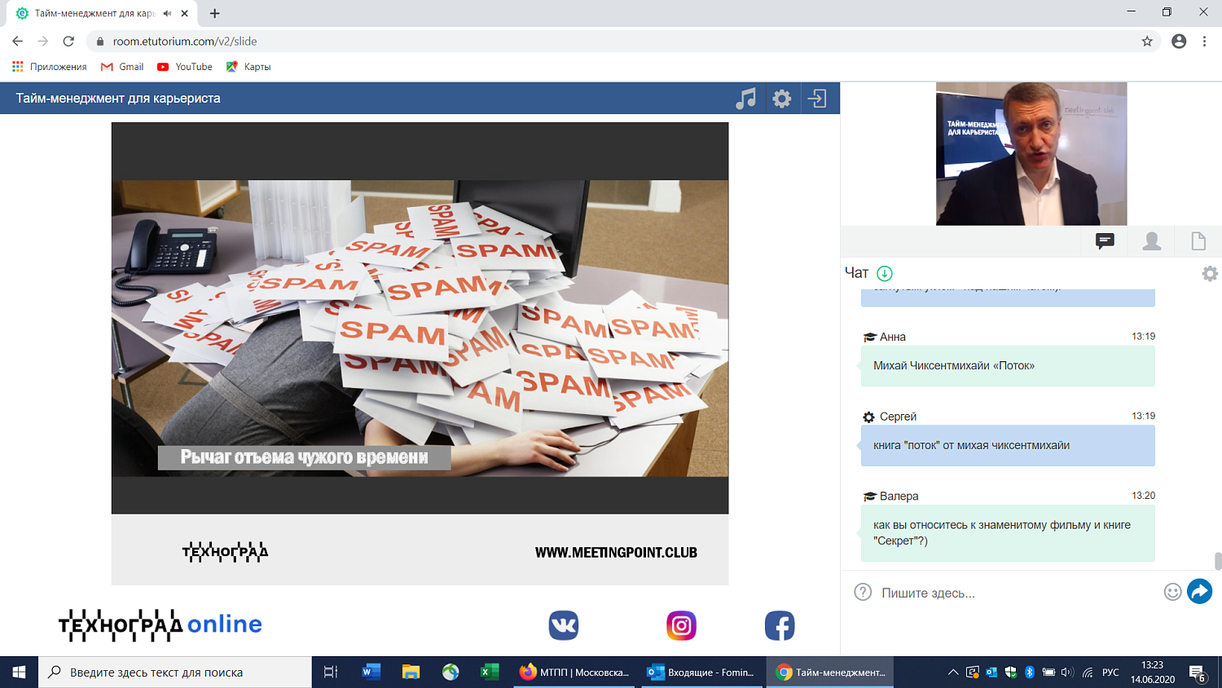Click the chat settings gear icon
This screenshot has width=1222, height=688.
tap(1210, 274)
